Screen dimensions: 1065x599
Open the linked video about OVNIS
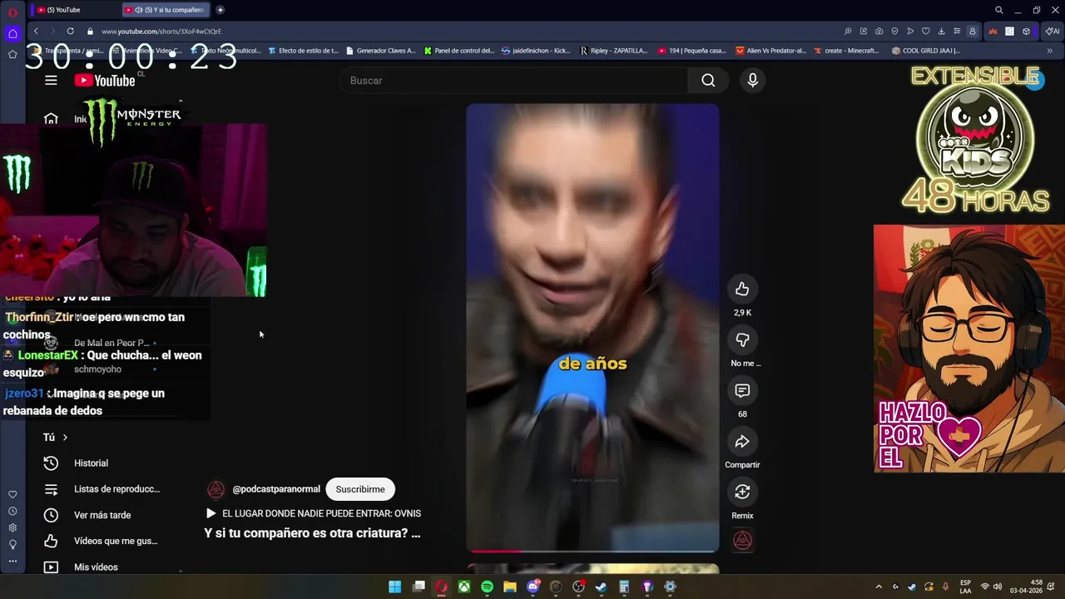coord(314,513)
